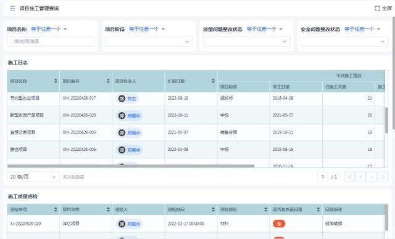Select 项目阶段 cell 招投标
Viewport: 395px width, 239px height.
(x=227, y=98)
